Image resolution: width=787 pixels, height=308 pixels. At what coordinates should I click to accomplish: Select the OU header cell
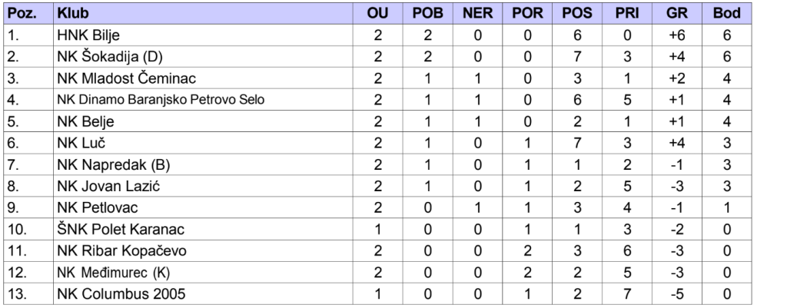tap(377, 14)
